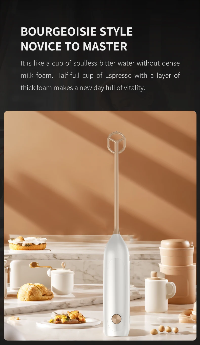Click the thin metal frother shaft
Image resolution: width=200 pixels, height=345 pixels.
pos(116,193)
